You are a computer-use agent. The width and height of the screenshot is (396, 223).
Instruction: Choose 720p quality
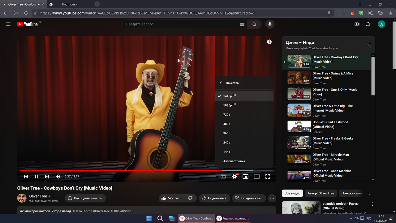click(244, 115)
